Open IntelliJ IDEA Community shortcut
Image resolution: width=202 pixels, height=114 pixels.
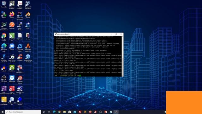tap(20, 16)
